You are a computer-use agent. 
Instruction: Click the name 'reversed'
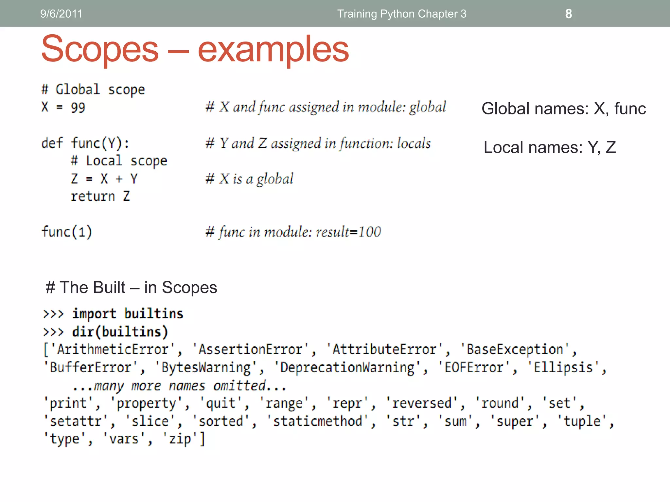(422, 403)
